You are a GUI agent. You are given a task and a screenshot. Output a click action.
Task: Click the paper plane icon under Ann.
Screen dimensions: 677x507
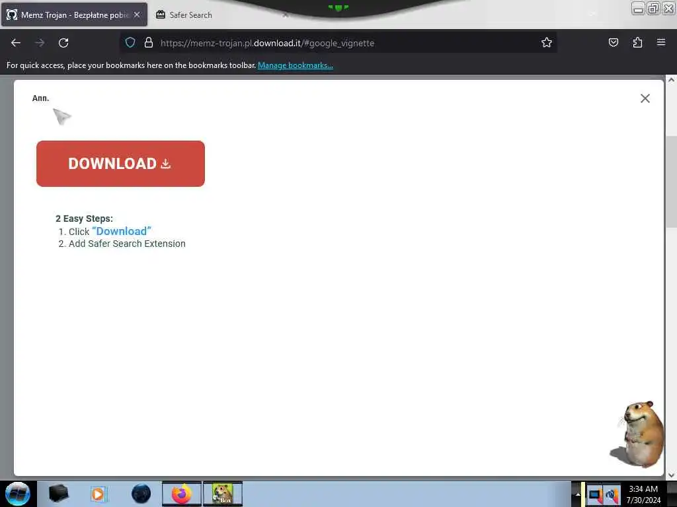point(61,116)
